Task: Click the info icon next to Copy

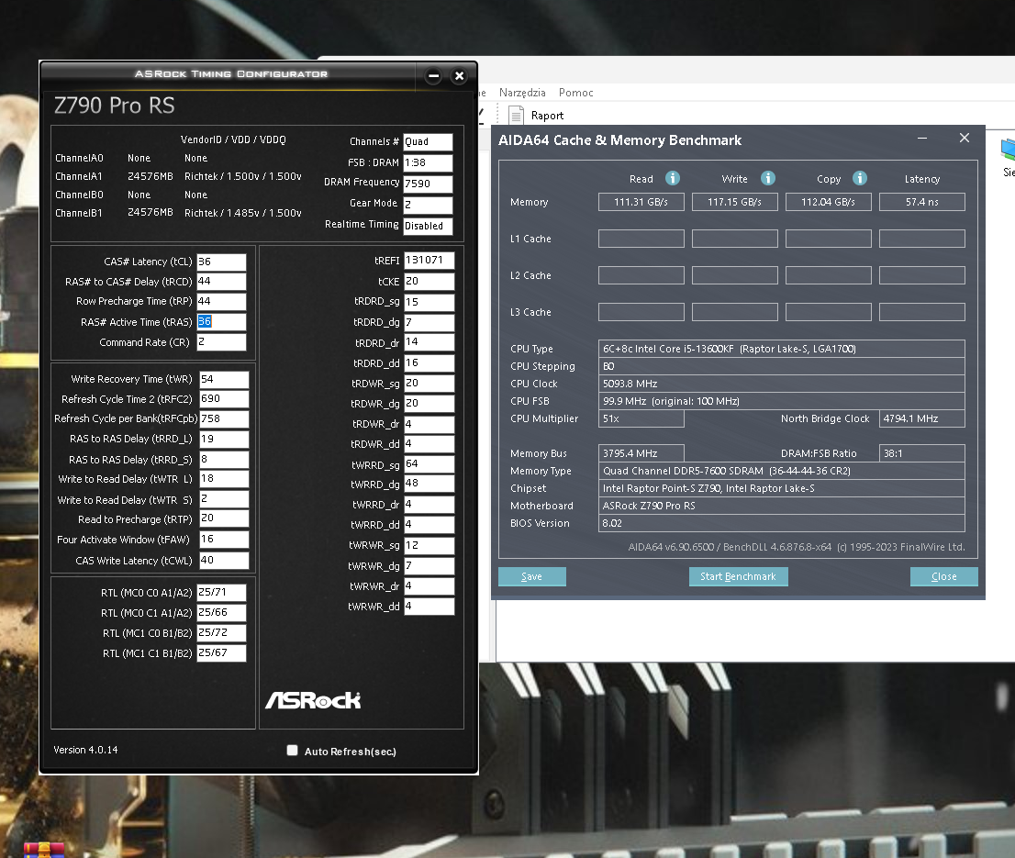Action: tap(860, 178)
